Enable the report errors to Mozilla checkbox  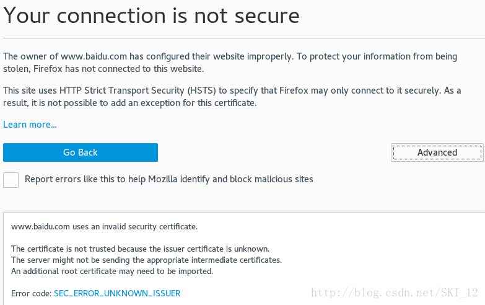pos(11,180)
